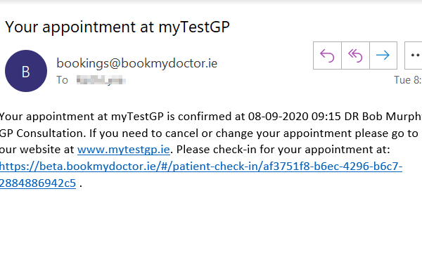This screenshot has width=422, height=274.
Task: Click the subject line Your appointment at myTestGP
Action: 117,27
